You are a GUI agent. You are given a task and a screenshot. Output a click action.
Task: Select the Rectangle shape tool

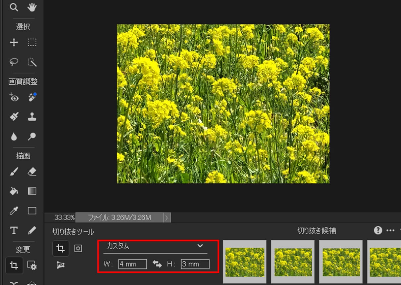(x=32, y=211)
